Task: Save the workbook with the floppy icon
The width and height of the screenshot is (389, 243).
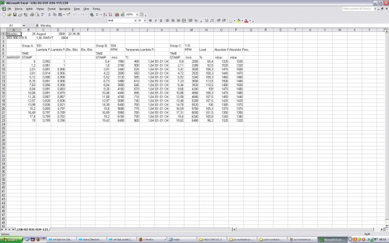Action: 14,14
